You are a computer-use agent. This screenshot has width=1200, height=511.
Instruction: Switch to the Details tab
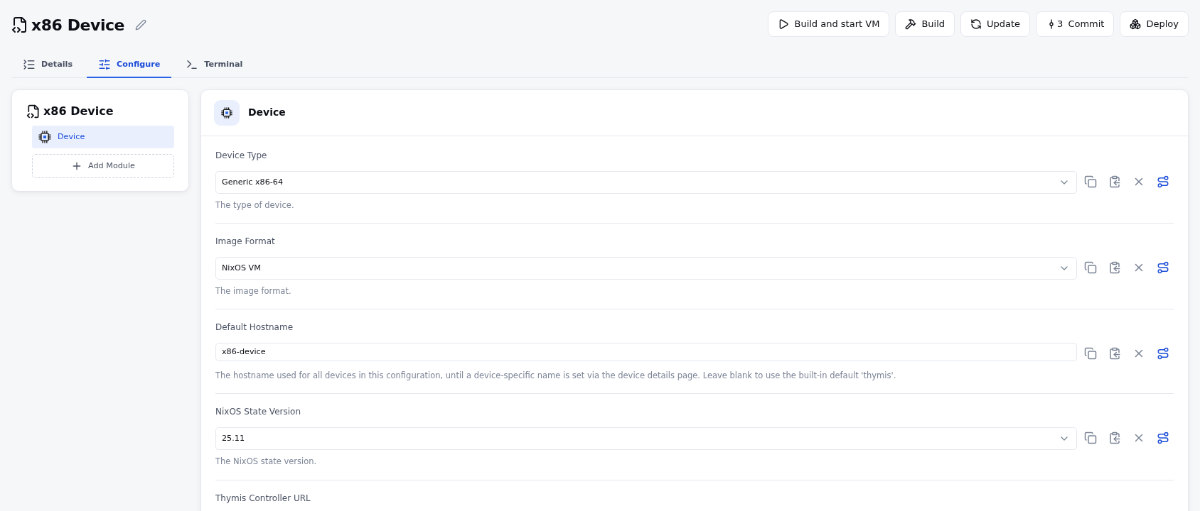48,64
